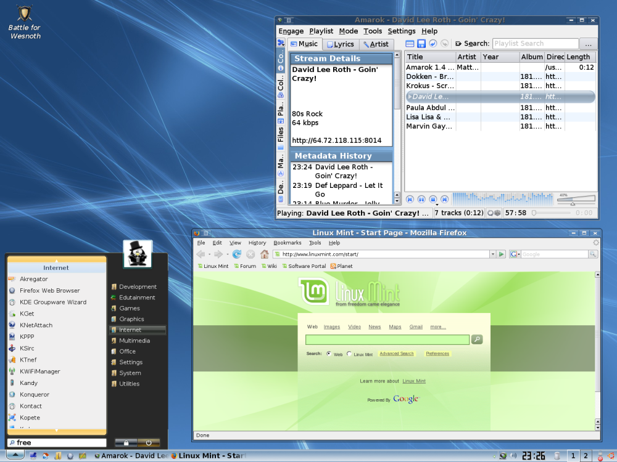
Task: Open the Planet feed bookmark
Action: tap(341, 266)
